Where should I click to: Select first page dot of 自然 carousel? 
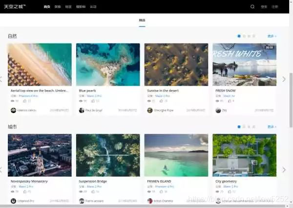coord(239,36)
